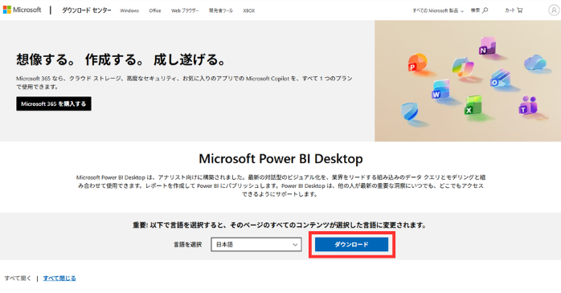The height and width of the screenshot is (293, 561).
Task: Click the Excel icon in banner
Action: click(473, 105)
